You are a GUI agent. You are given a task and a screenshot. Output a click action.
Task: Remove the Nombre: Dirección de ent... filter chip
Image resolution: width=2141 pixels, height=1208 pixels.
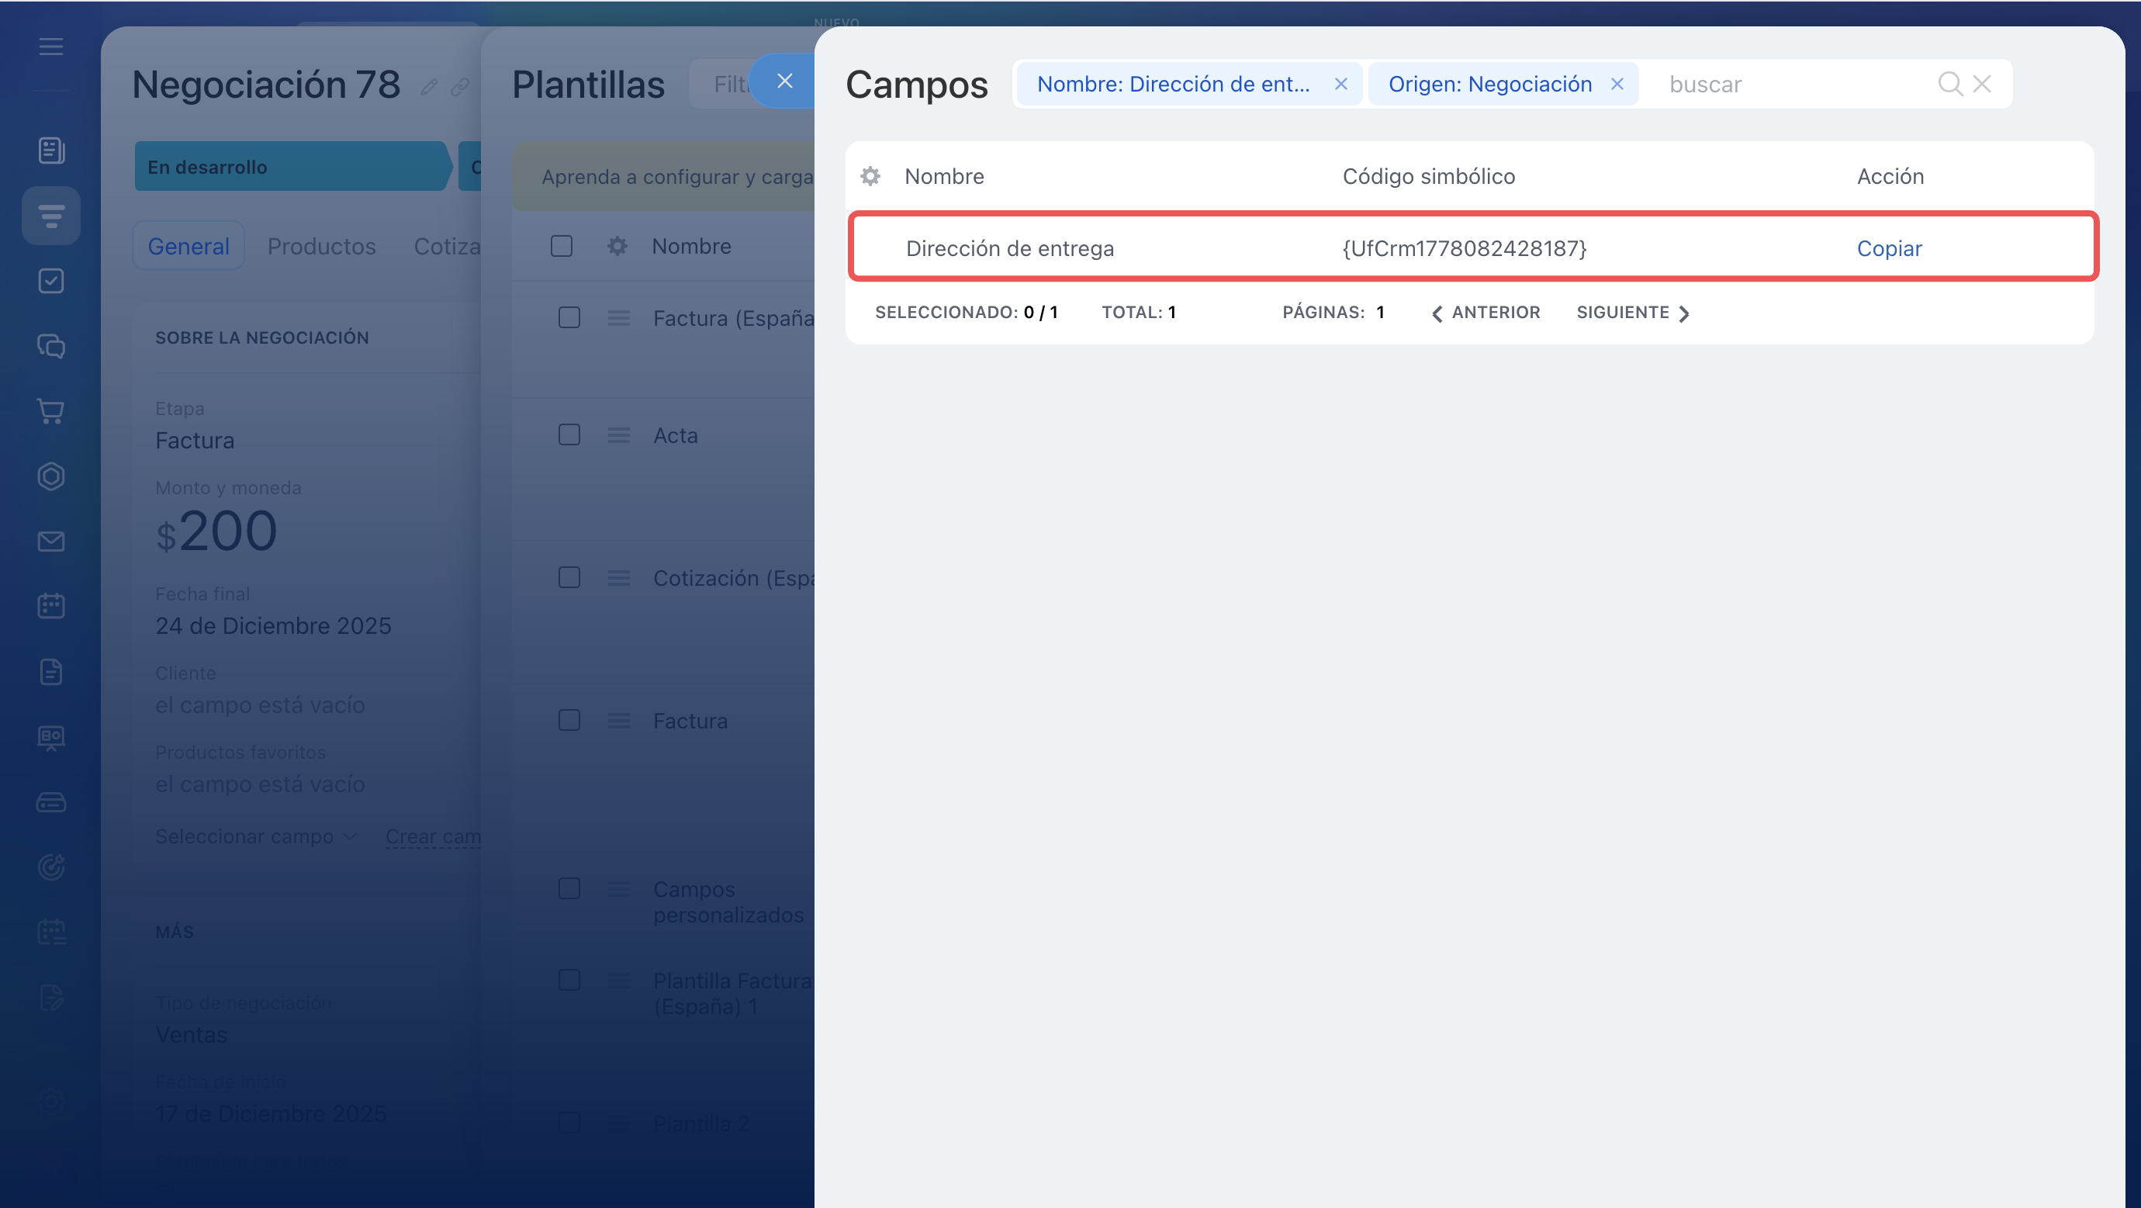point(1340,84)
